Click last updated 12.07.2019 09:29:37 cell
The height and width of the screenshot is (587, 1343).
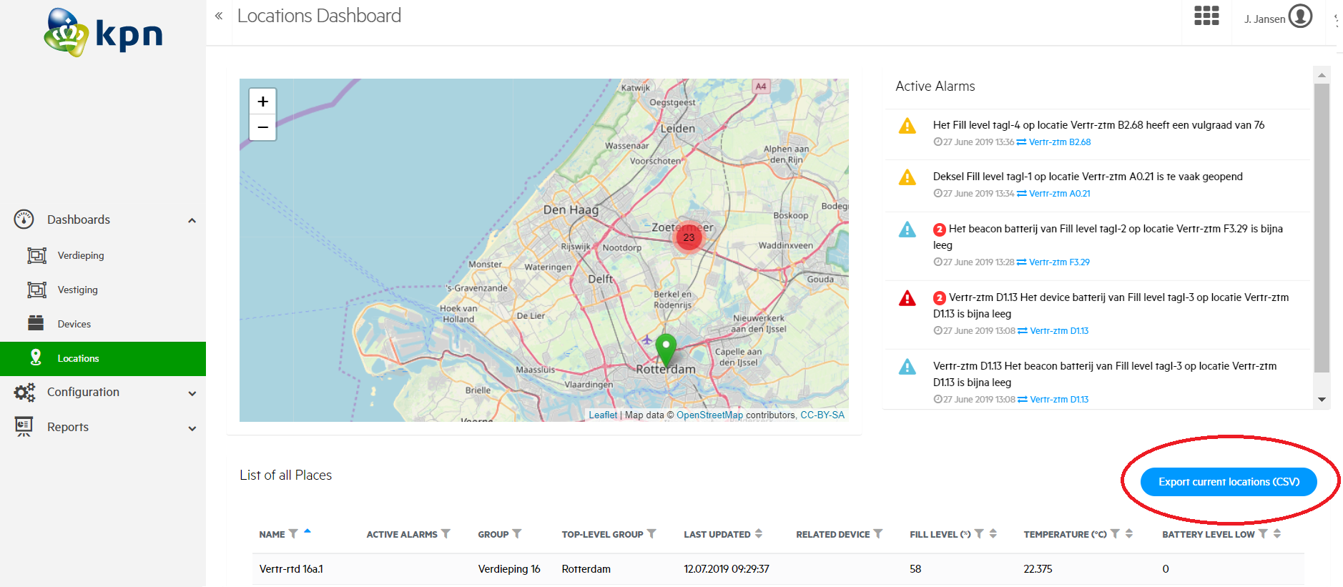pos(726,569)
